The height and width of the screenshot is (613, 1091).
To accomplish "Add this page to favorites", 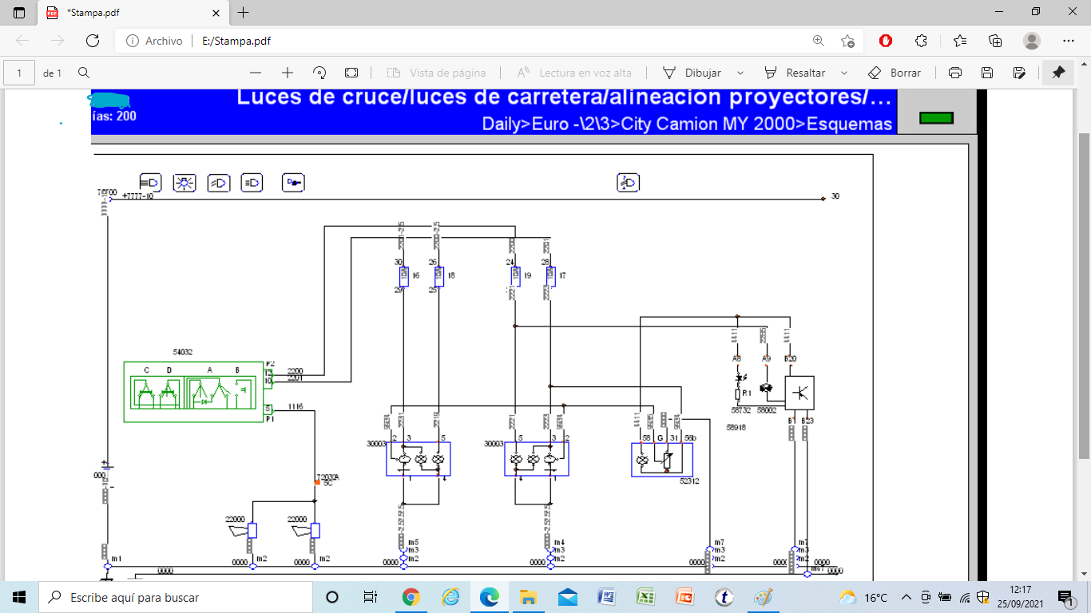I will (x=847, y=41).
